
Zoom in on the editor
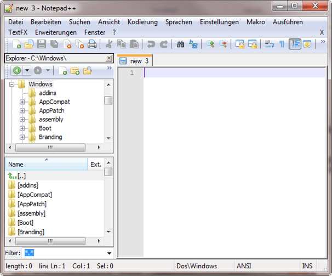(x=210, y=44)
